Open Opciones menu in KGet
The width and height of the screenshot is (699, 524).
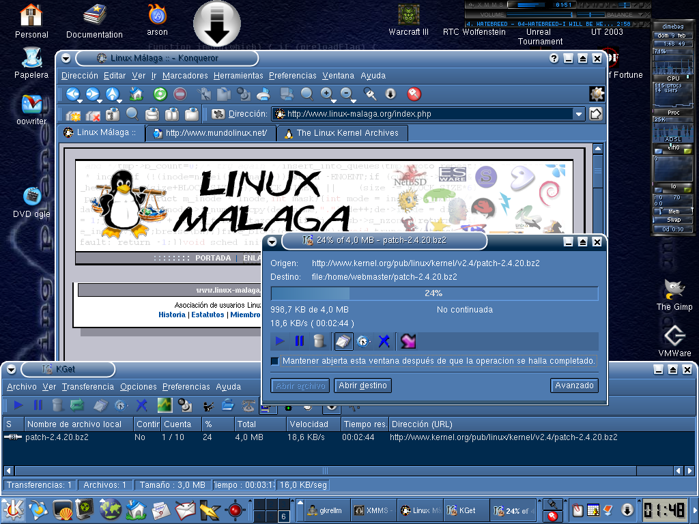pyautogui.click(x=138, y=387)
